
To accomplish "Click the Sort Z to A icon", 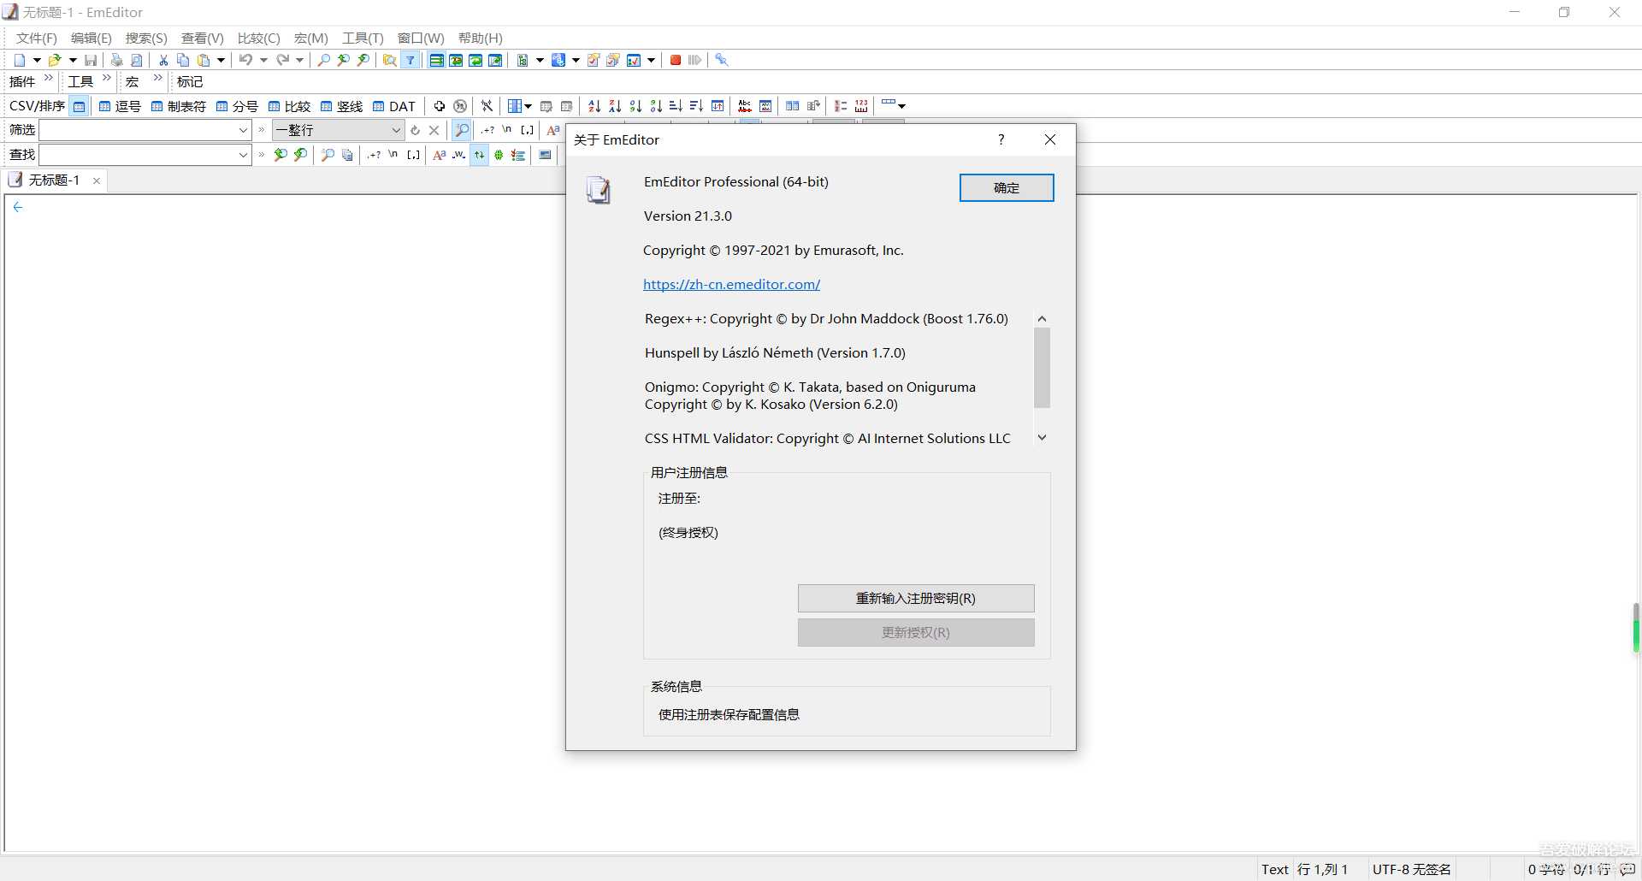I will point(615,106).
